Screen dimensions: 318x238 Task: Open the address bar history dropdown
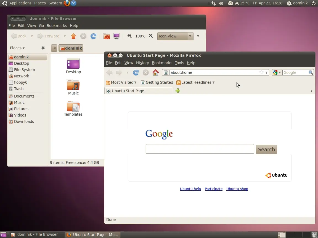[x=266, y=72]
